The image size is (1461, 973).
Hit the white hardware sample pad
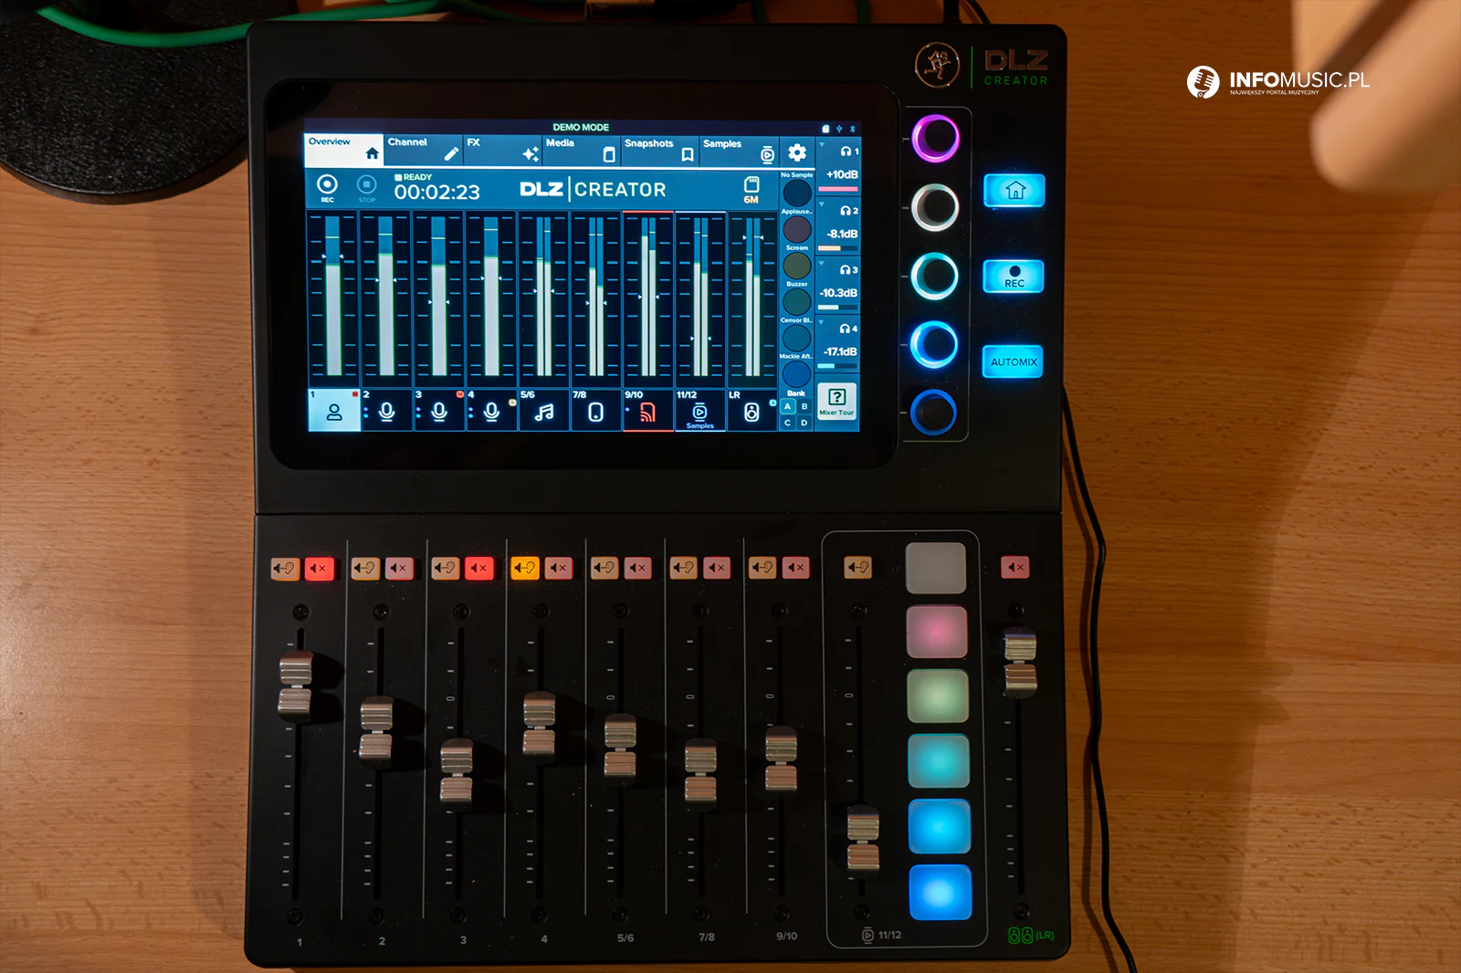(x=936, y=568)
